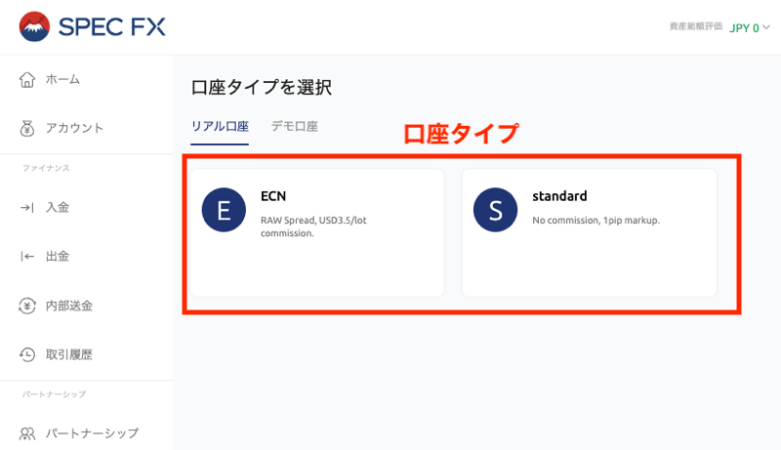
Task: Switch to the リアル口座 tab
Action: pyautogui.click(x=220, y=126)
